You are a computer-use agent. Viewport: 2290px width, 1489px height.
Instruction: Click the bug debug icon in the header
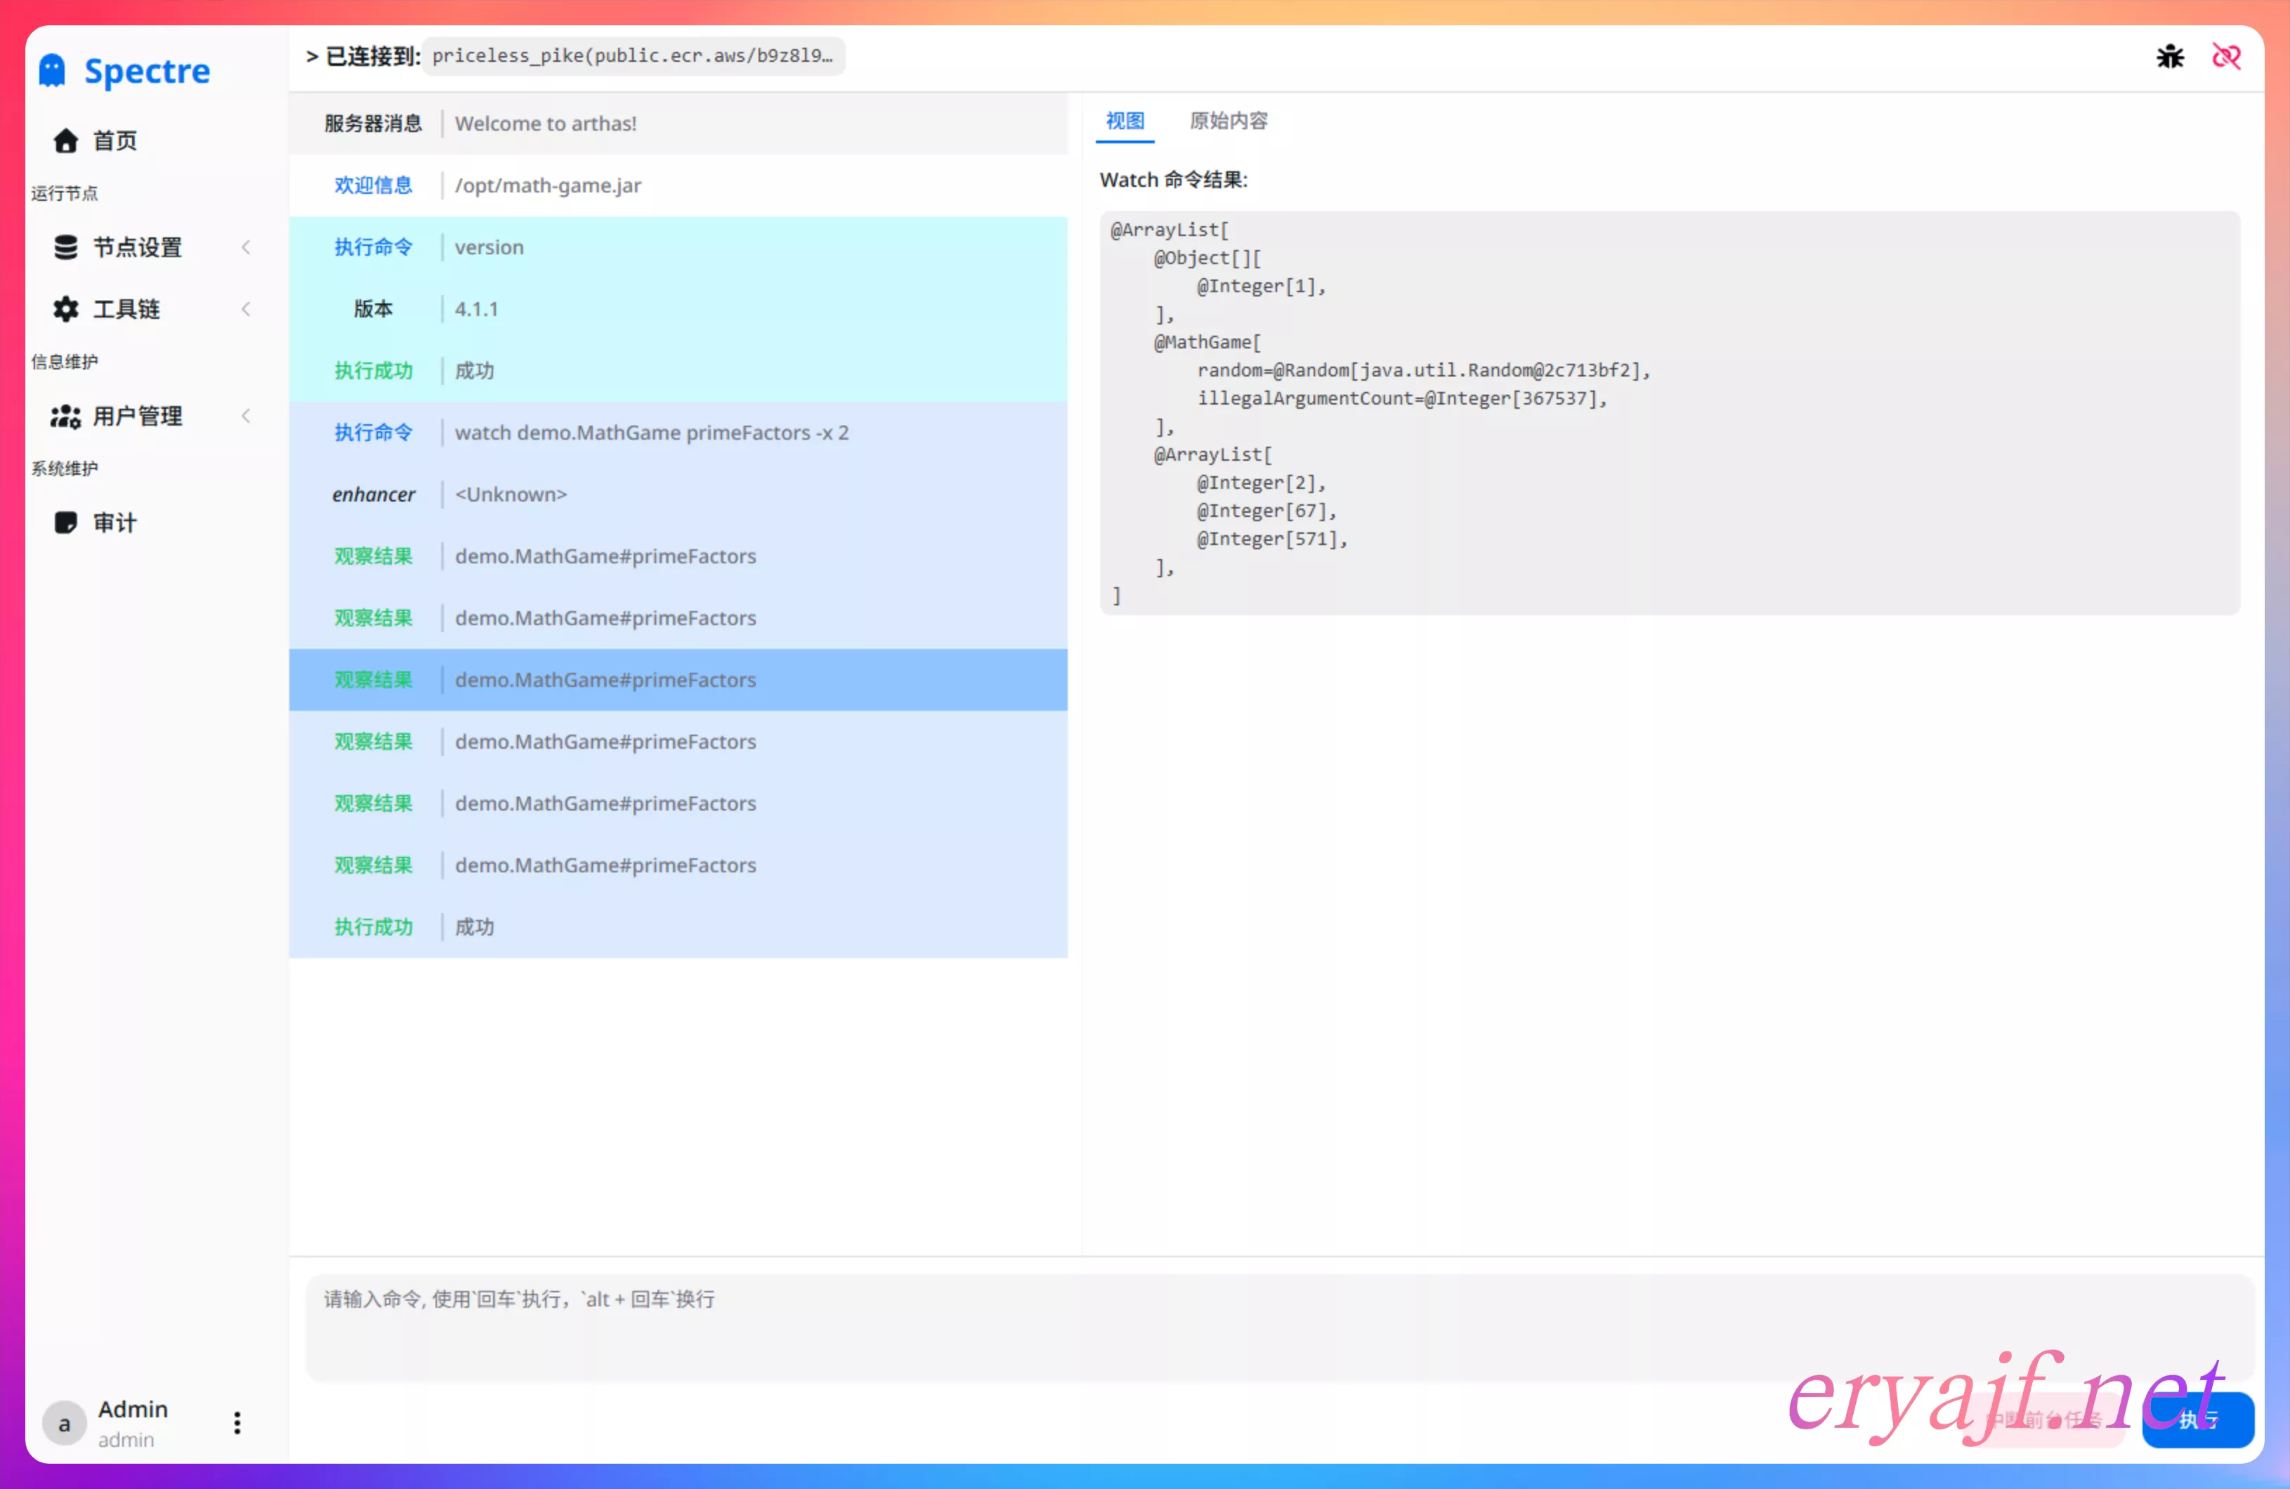pyautogui.click(x=2170, y=55)
